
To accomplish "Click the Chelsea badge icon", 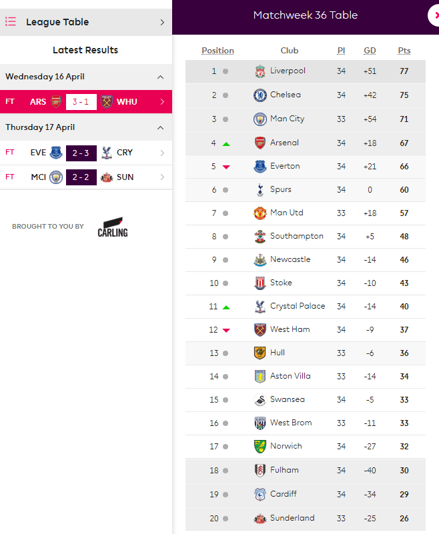I will (260, 95).
